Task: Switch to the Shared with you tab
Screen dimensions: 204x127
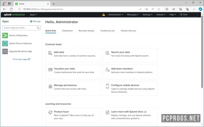Action: pos(129,31)
